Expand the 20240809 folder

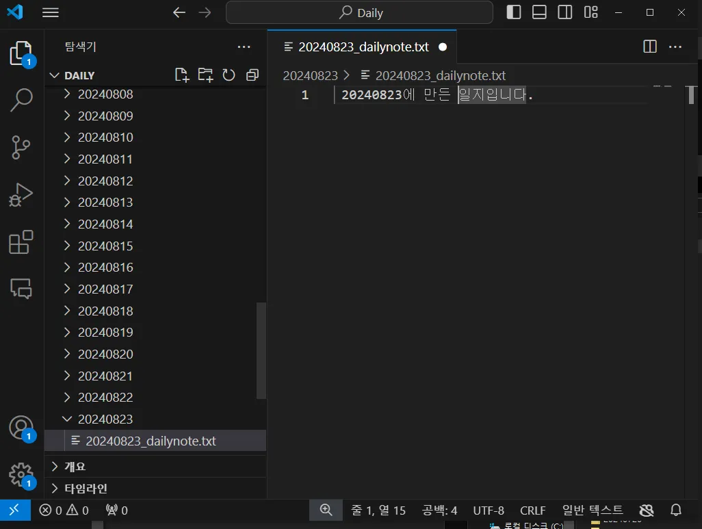155,116
